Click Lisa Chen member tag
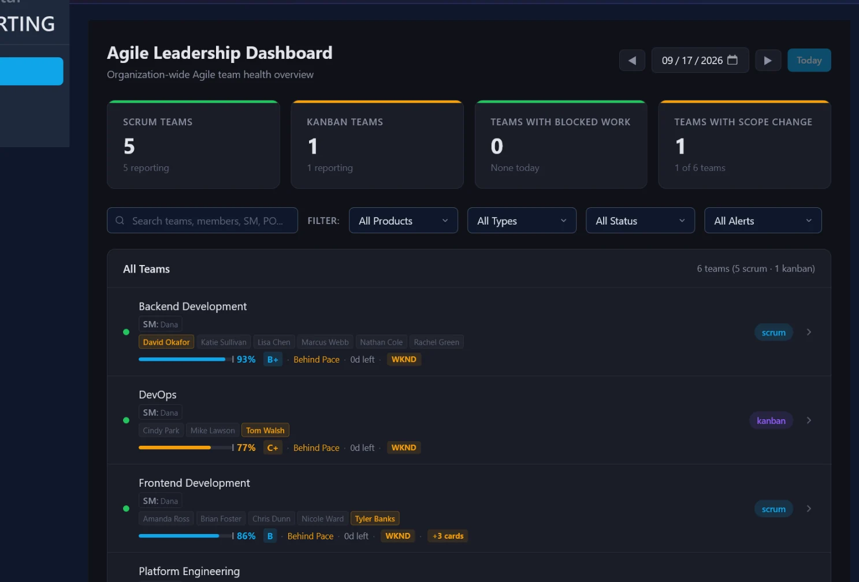 pos(274,342)
